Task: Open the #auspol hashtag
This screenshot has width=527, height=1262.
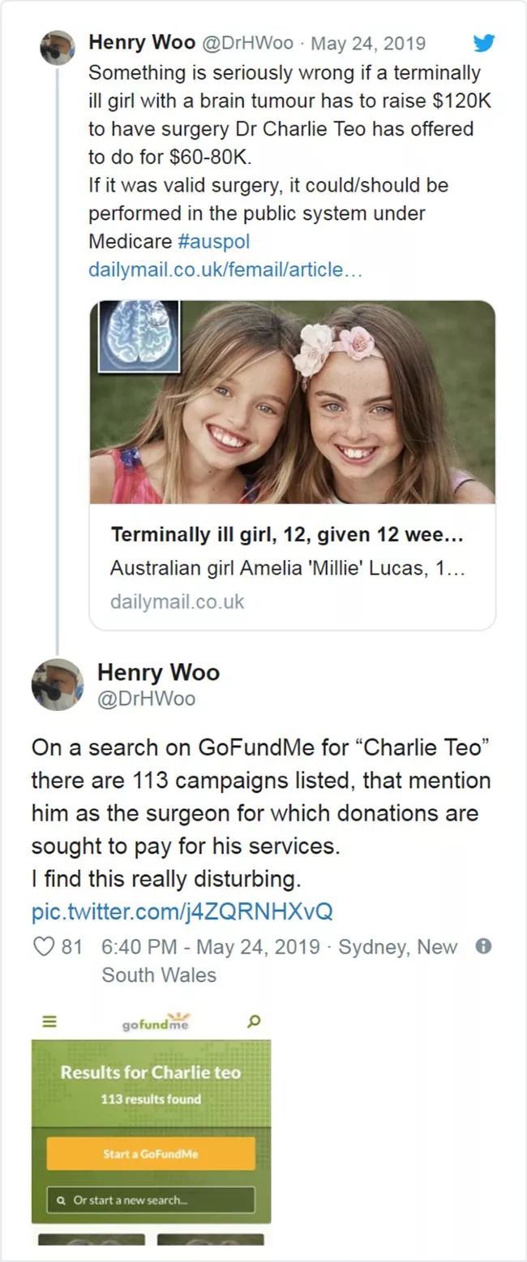Action: (x=213, y=242)
